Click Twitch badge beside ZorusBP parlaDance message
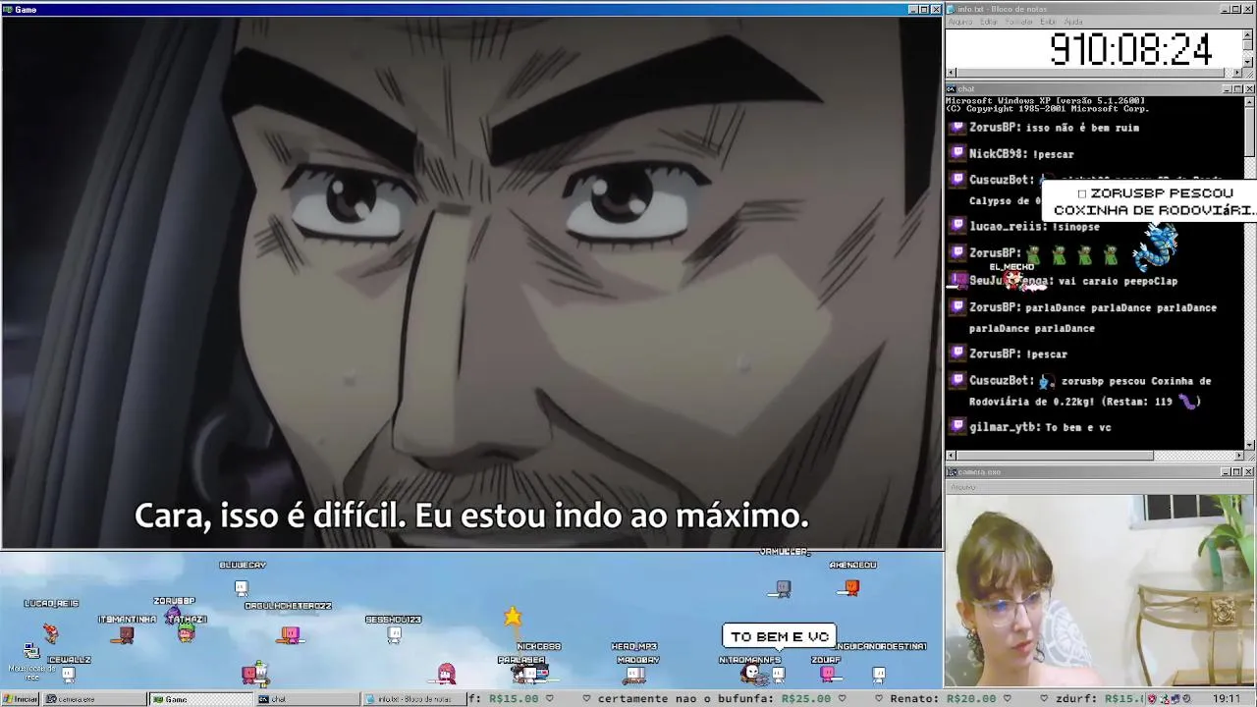 click(x=957, y=307)
